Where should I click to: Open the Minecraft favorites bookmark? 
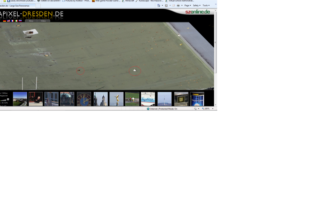[x=128, y=1]
